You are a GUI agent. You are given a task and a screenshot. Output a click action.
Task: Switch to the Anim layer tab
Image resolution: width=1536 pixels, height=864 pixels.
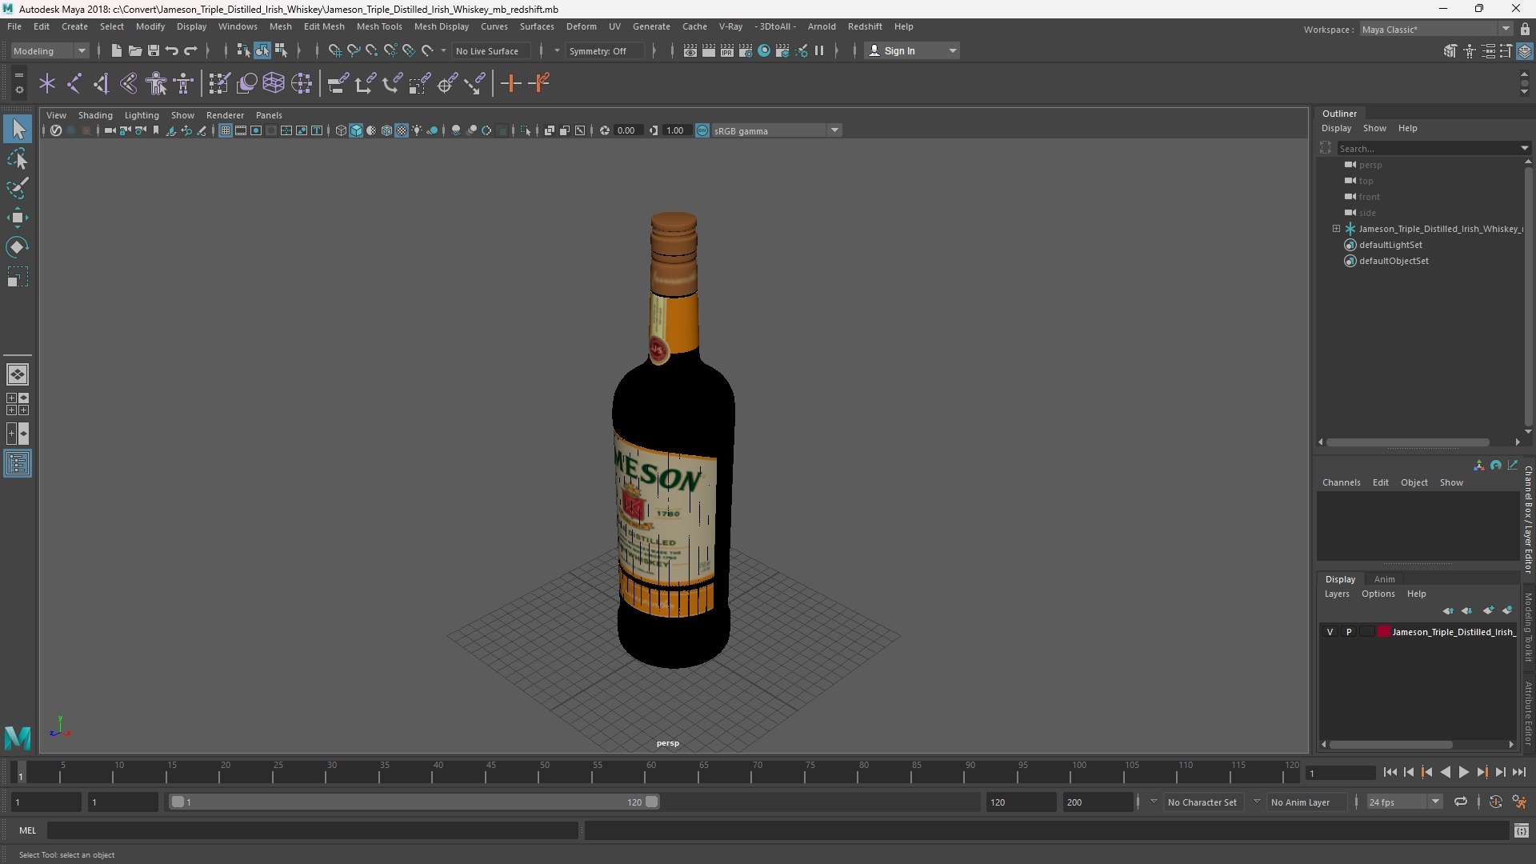click(1384, 579)
